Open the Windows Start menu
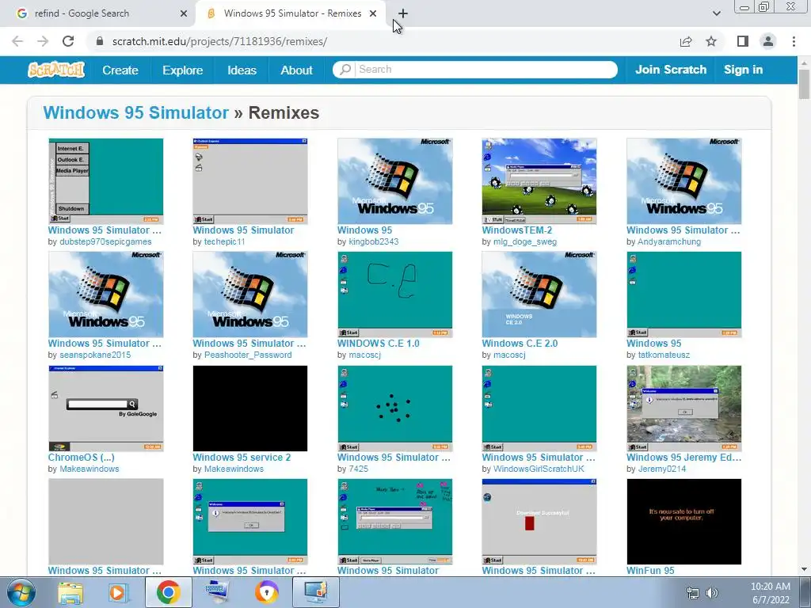 (21, 592)
